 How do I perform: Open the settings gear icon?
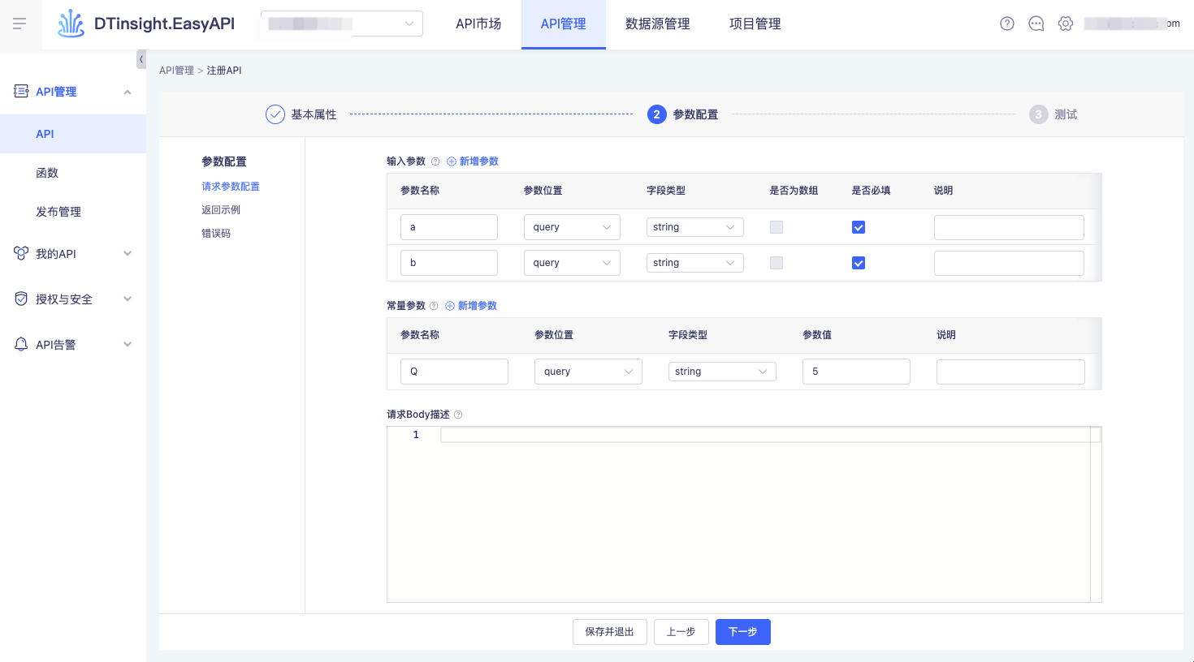pos(1066,24)
